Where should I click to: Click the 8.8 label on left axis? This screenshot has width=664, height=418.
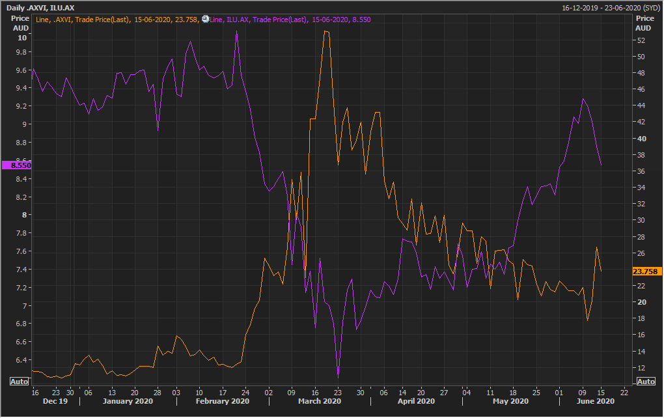21,143
